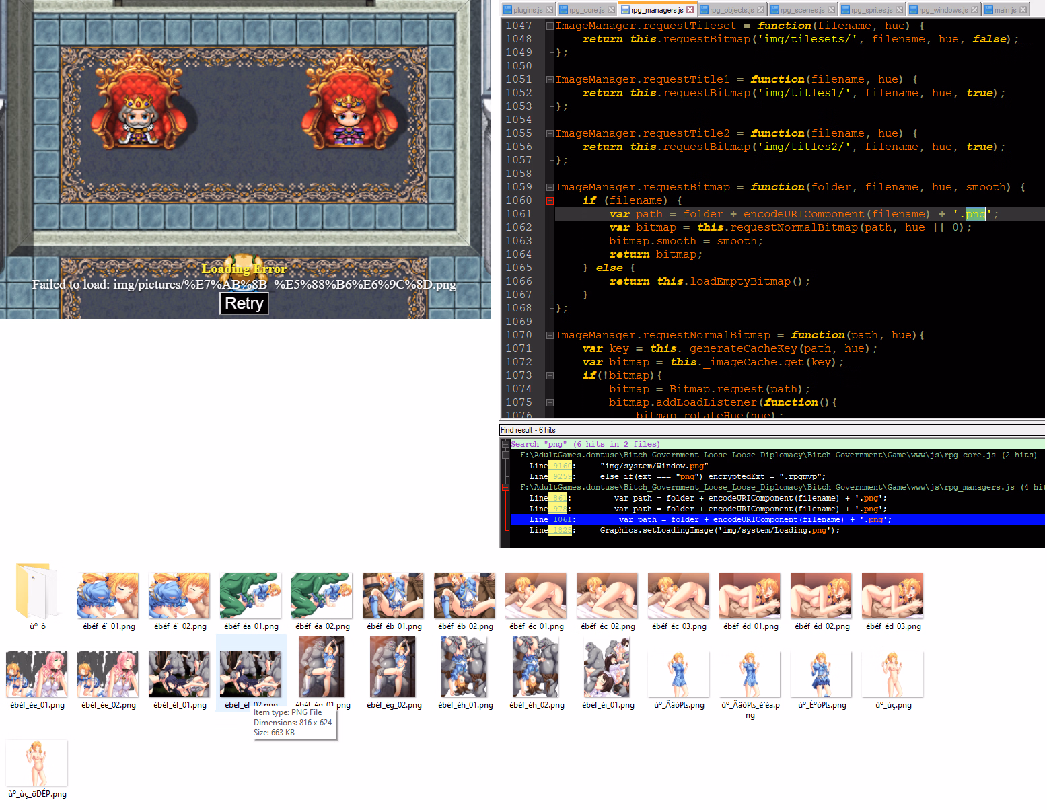Select the ù°_ùç_òDÉP.png file thumbnail

(37, 763)
